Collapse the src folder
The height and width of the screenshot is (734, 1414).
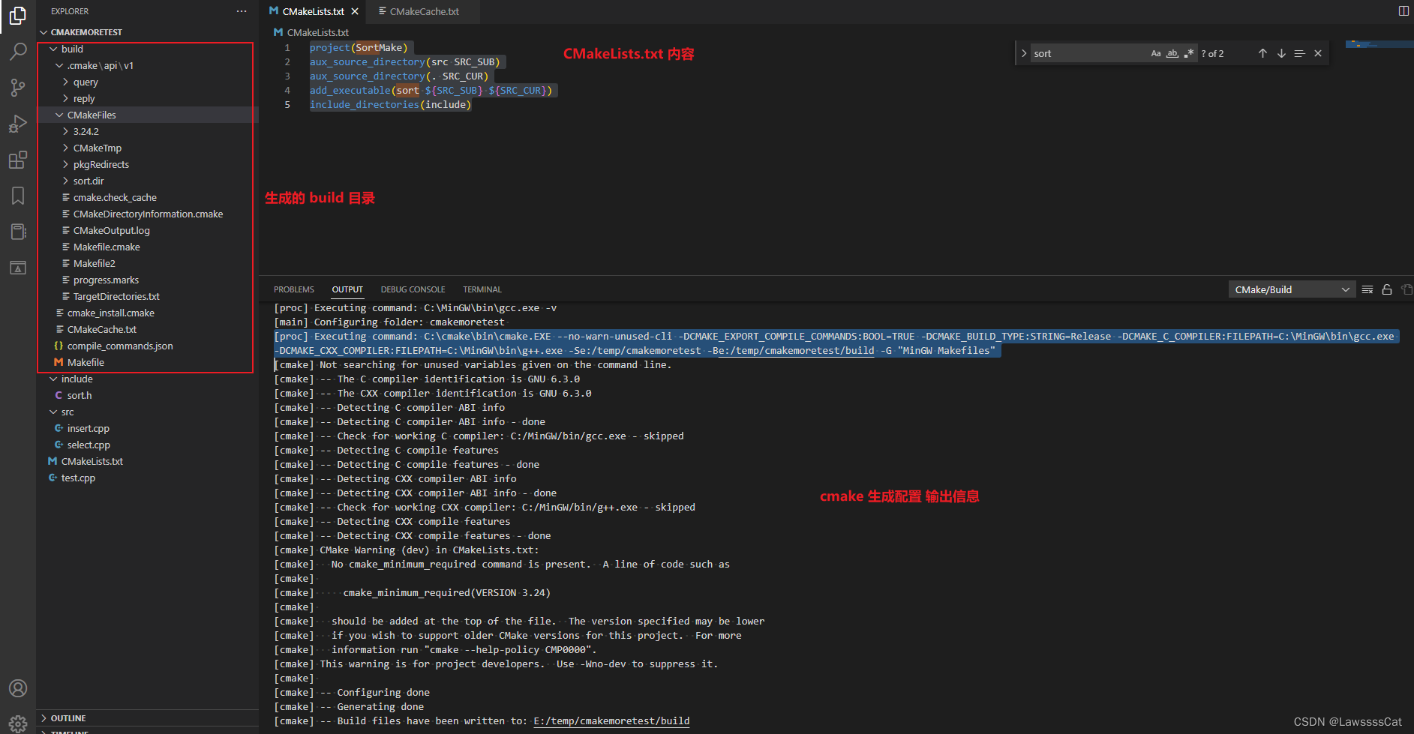pos(147,412)
